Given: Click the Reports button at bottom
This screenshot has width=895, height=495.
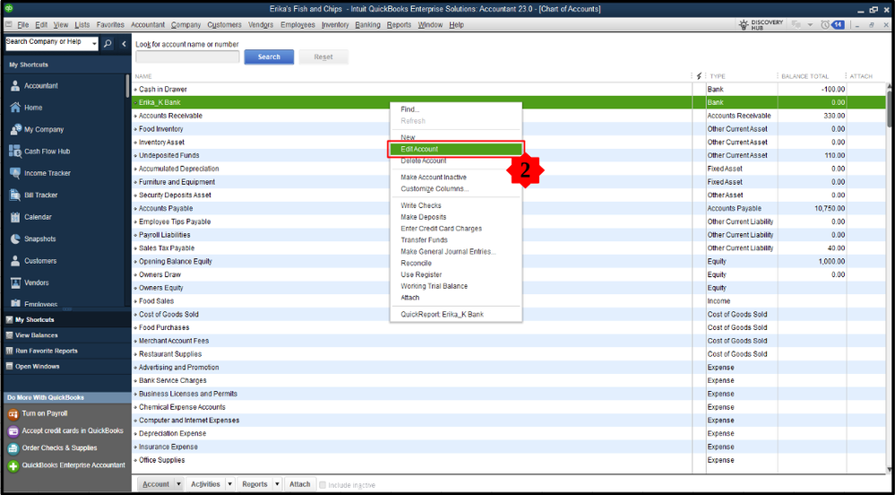Looking at the screenshot, I should pyautogui.click(x=254, y=484).
